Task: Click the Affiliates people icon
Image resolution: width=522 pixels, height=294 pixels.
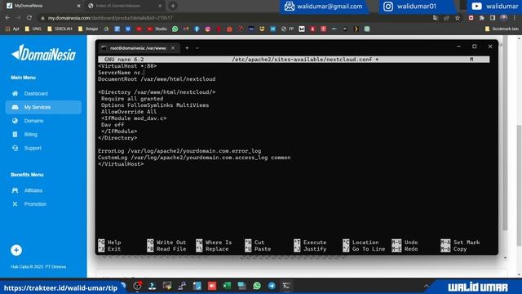Action: coord(15,190)
